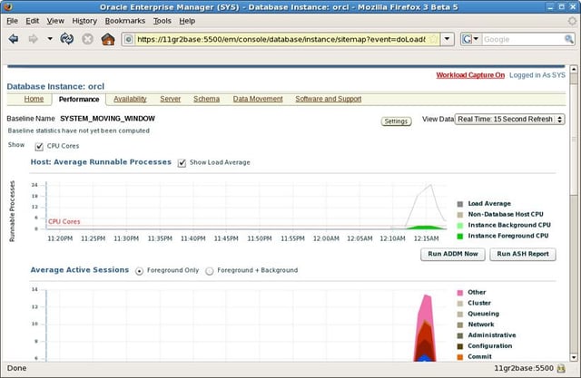Toggle the CPU Cores checkbox
This screenshot has width=581, height=378.
coord(39,147)
